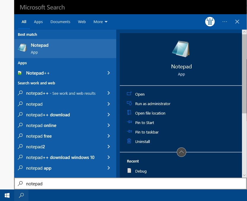
Task: Select Pin to taskbar
Action: 147,132
